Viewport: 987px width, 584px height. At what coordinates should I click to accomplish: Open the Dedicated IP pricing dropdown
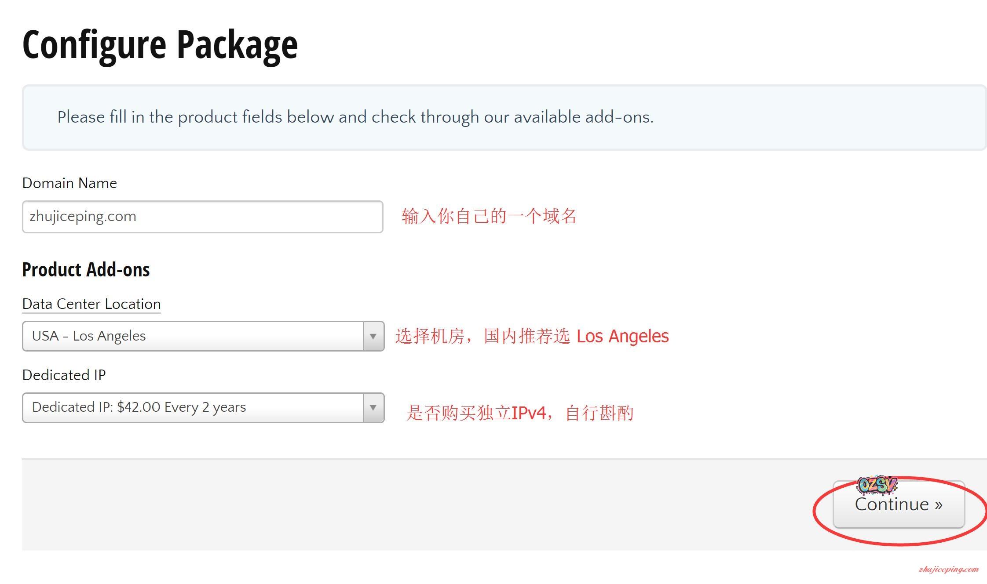coord(193,408)
